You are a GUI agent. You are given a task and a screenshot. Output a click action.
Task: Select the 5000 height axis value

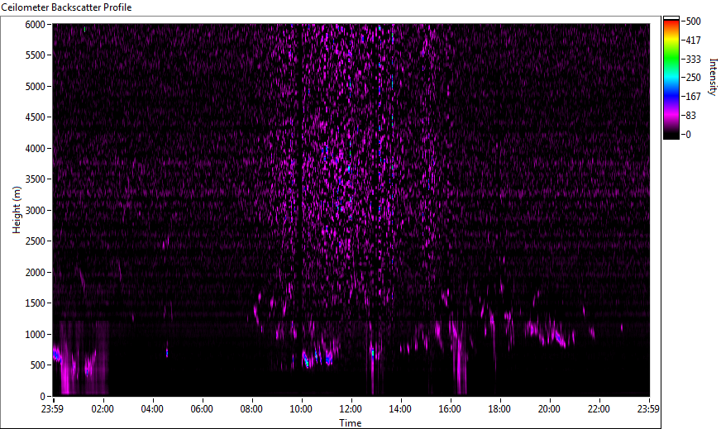tap(36, 87)
